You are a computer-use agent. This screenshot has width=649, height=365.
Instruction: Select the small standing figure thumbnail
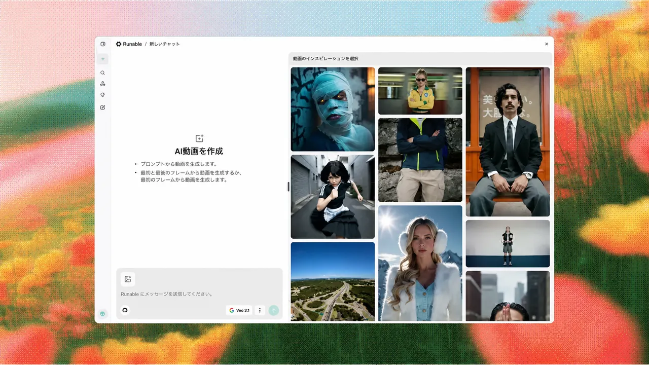508,243
